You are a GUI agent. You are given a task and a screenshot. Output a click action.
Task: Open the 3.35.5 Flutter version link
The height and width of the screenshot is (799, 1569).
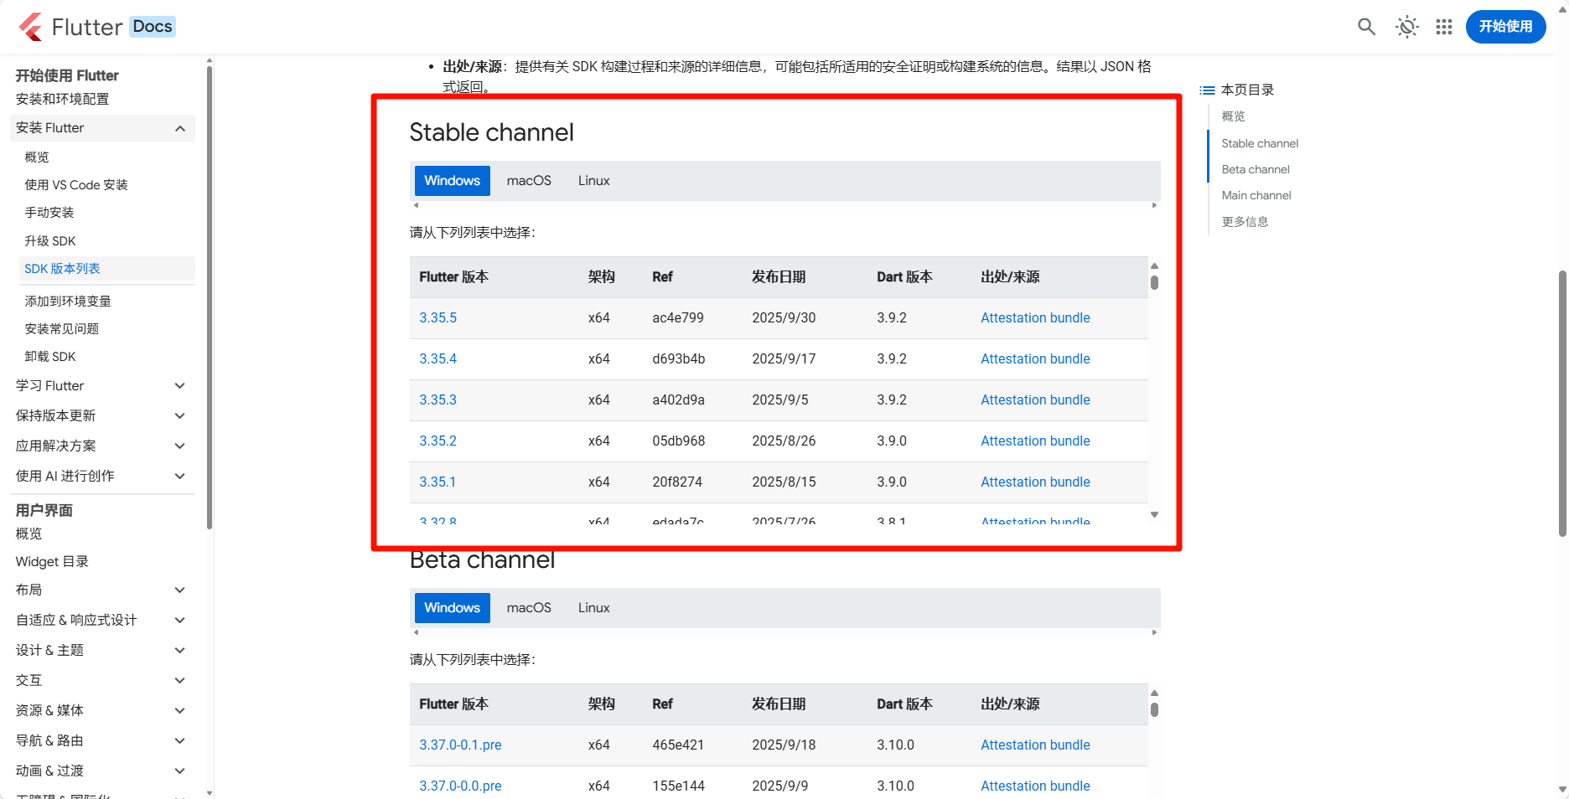438,318
